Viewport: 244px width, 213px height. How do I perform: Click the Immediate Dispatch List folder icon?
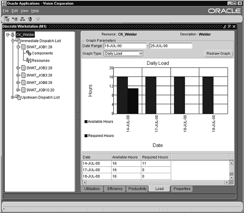pyautogui.click(x=18, y=41)
